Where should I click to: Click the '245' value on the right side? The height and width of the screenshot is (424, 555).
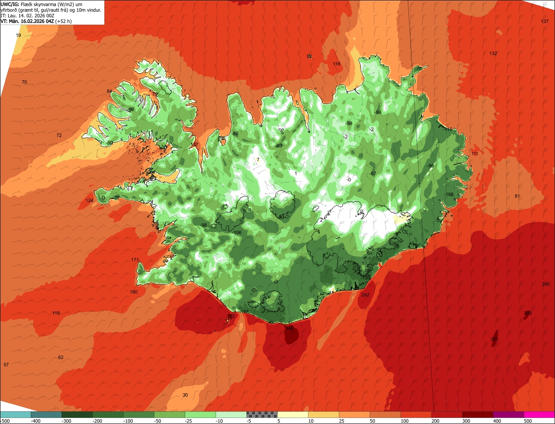click(x=546, y=284)
